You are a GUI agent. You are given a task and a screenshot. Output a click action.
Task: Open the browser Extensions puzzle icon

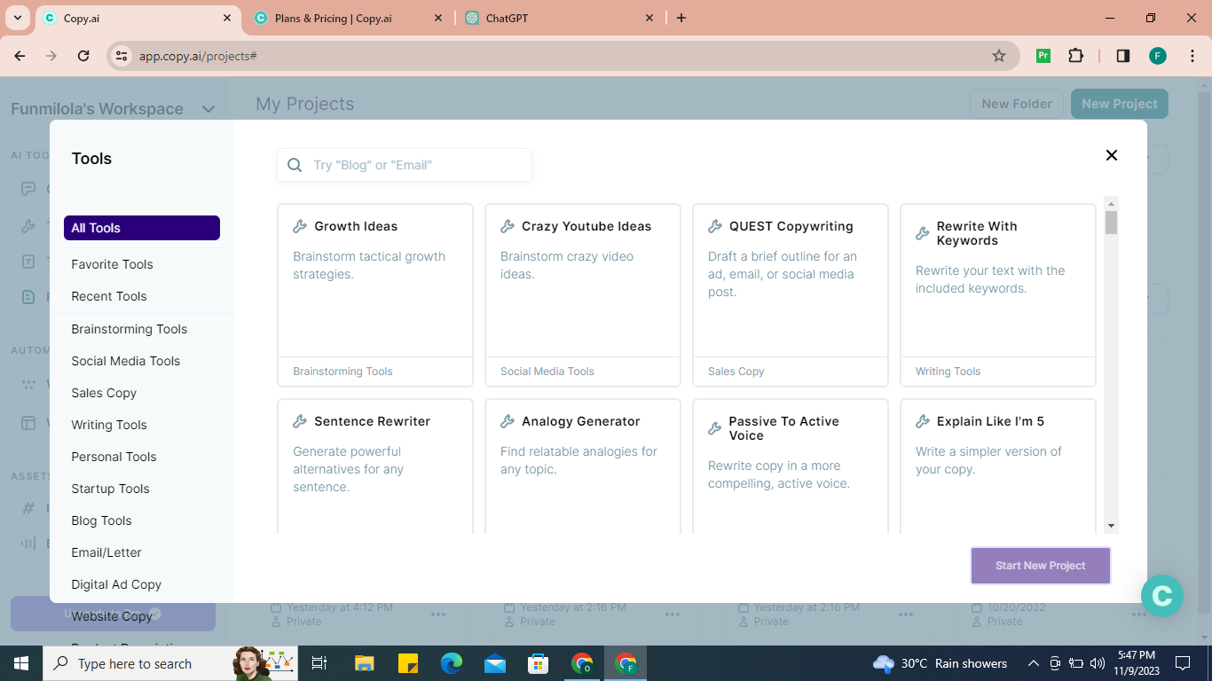[1075, 56]
